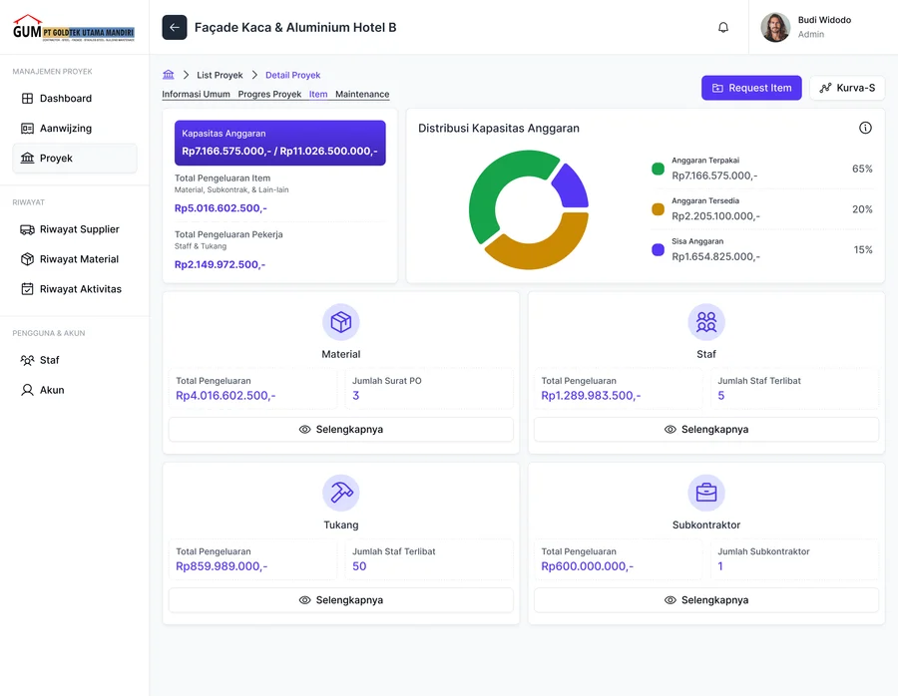898x696 pixels.
Task: Go to List Proyek breadcrumb
Action: click(x=220, y=75)
